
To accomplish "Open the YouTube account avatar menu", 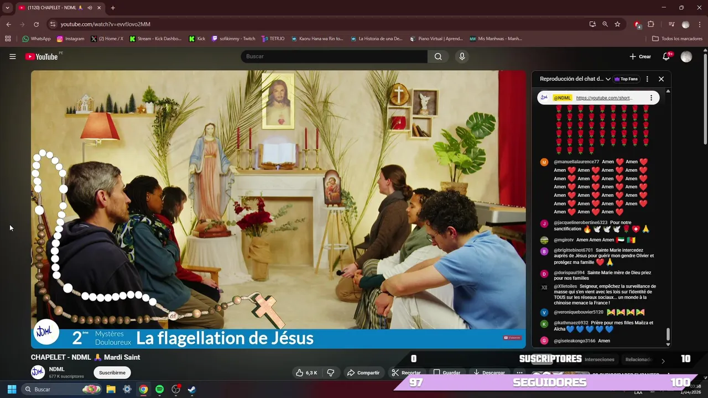I will coord(686,56).
